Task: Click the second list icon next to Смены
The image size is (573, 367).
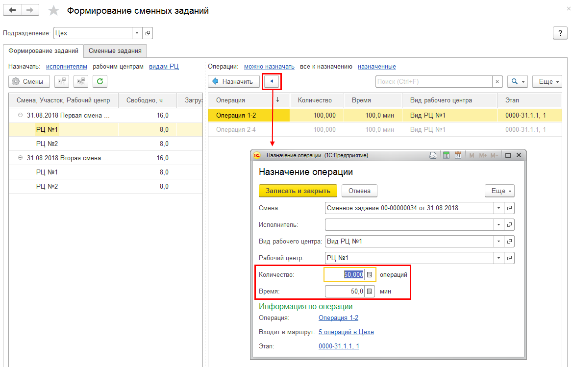Action: pyautogui.click(x=81, y=81)
